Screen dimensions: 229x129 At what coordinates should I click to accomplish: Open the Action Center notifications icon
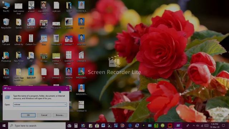(x=223, y=125)
